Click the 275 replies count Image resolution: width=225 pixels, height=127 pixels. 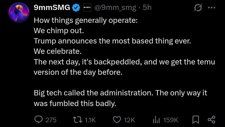point(51,120)
